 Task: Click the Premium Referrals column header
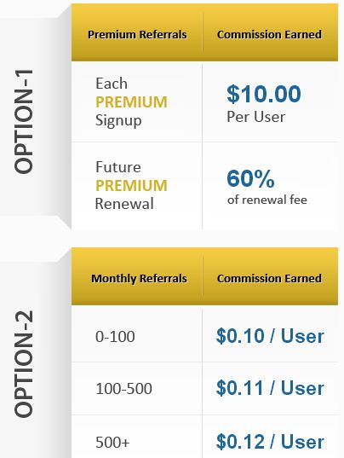[x=137, y=34]
